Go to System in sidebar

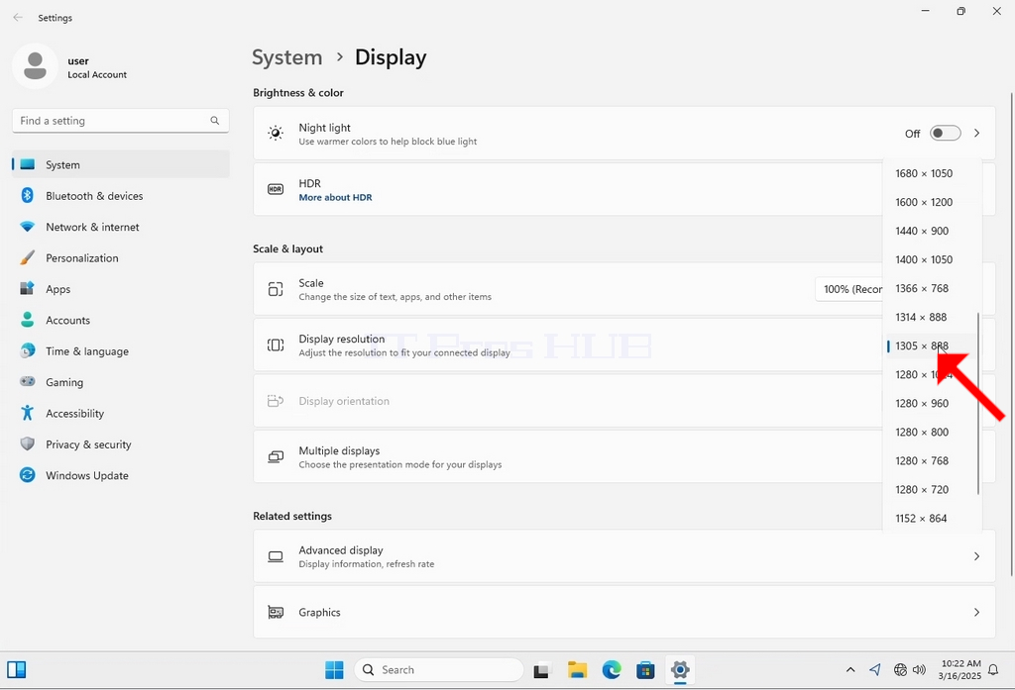(120, 164)
